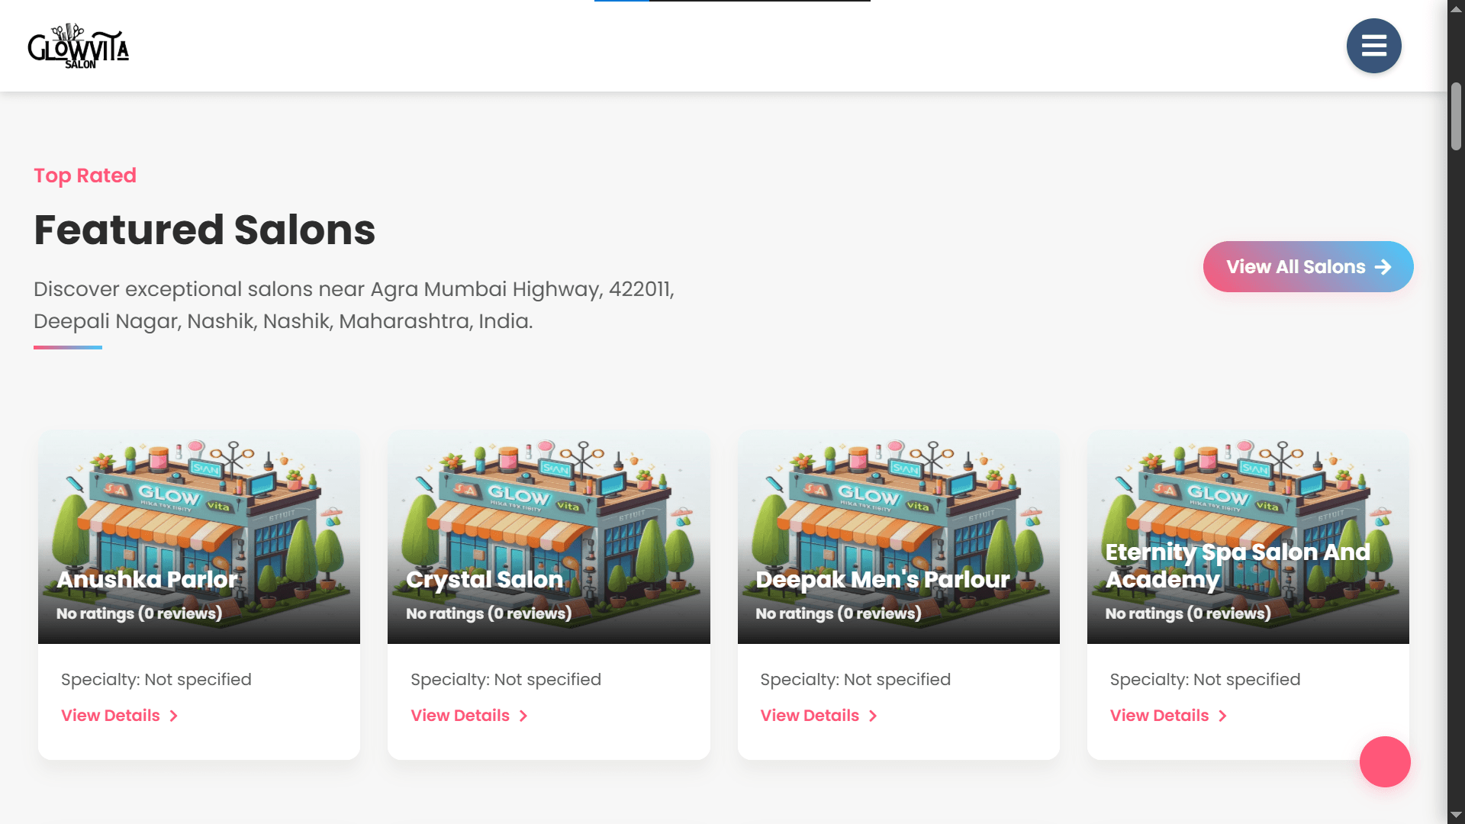Click chevron next to Anushka Parlor View Details
The width and height of the screenshot is (1465, 824).
(x=174, y=716)
